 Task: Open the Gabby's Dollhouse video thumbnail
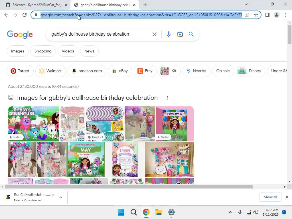click(x=34, y=124)
